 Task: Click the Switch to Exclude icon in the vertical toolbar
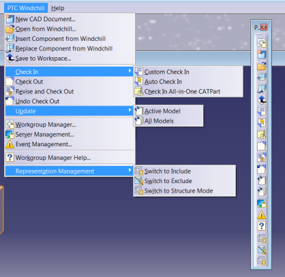click(262, 250)
